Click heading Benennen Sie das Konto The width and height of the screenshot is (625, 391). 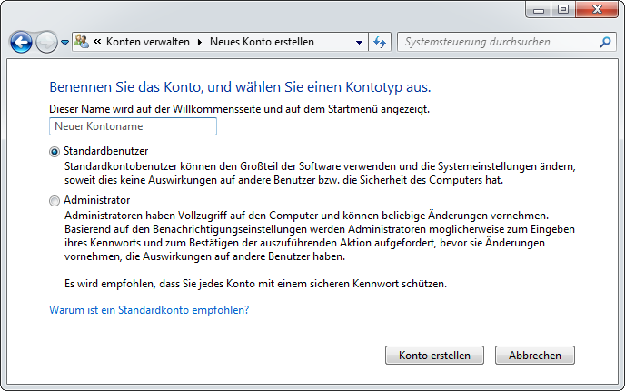240,86
